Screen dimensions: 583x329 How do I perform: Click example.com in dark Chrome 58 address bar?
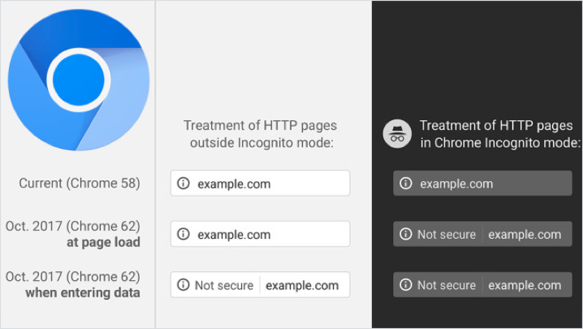pyautogui.click(x=456, y=184)
